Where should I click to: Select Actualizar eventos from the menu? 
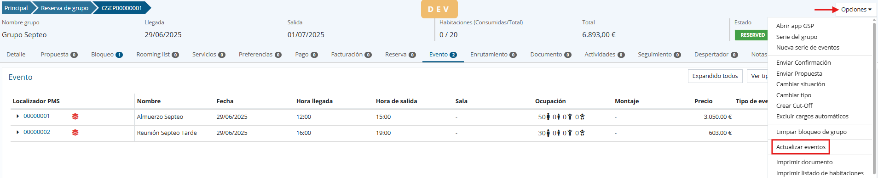click(x=801, y=147)
